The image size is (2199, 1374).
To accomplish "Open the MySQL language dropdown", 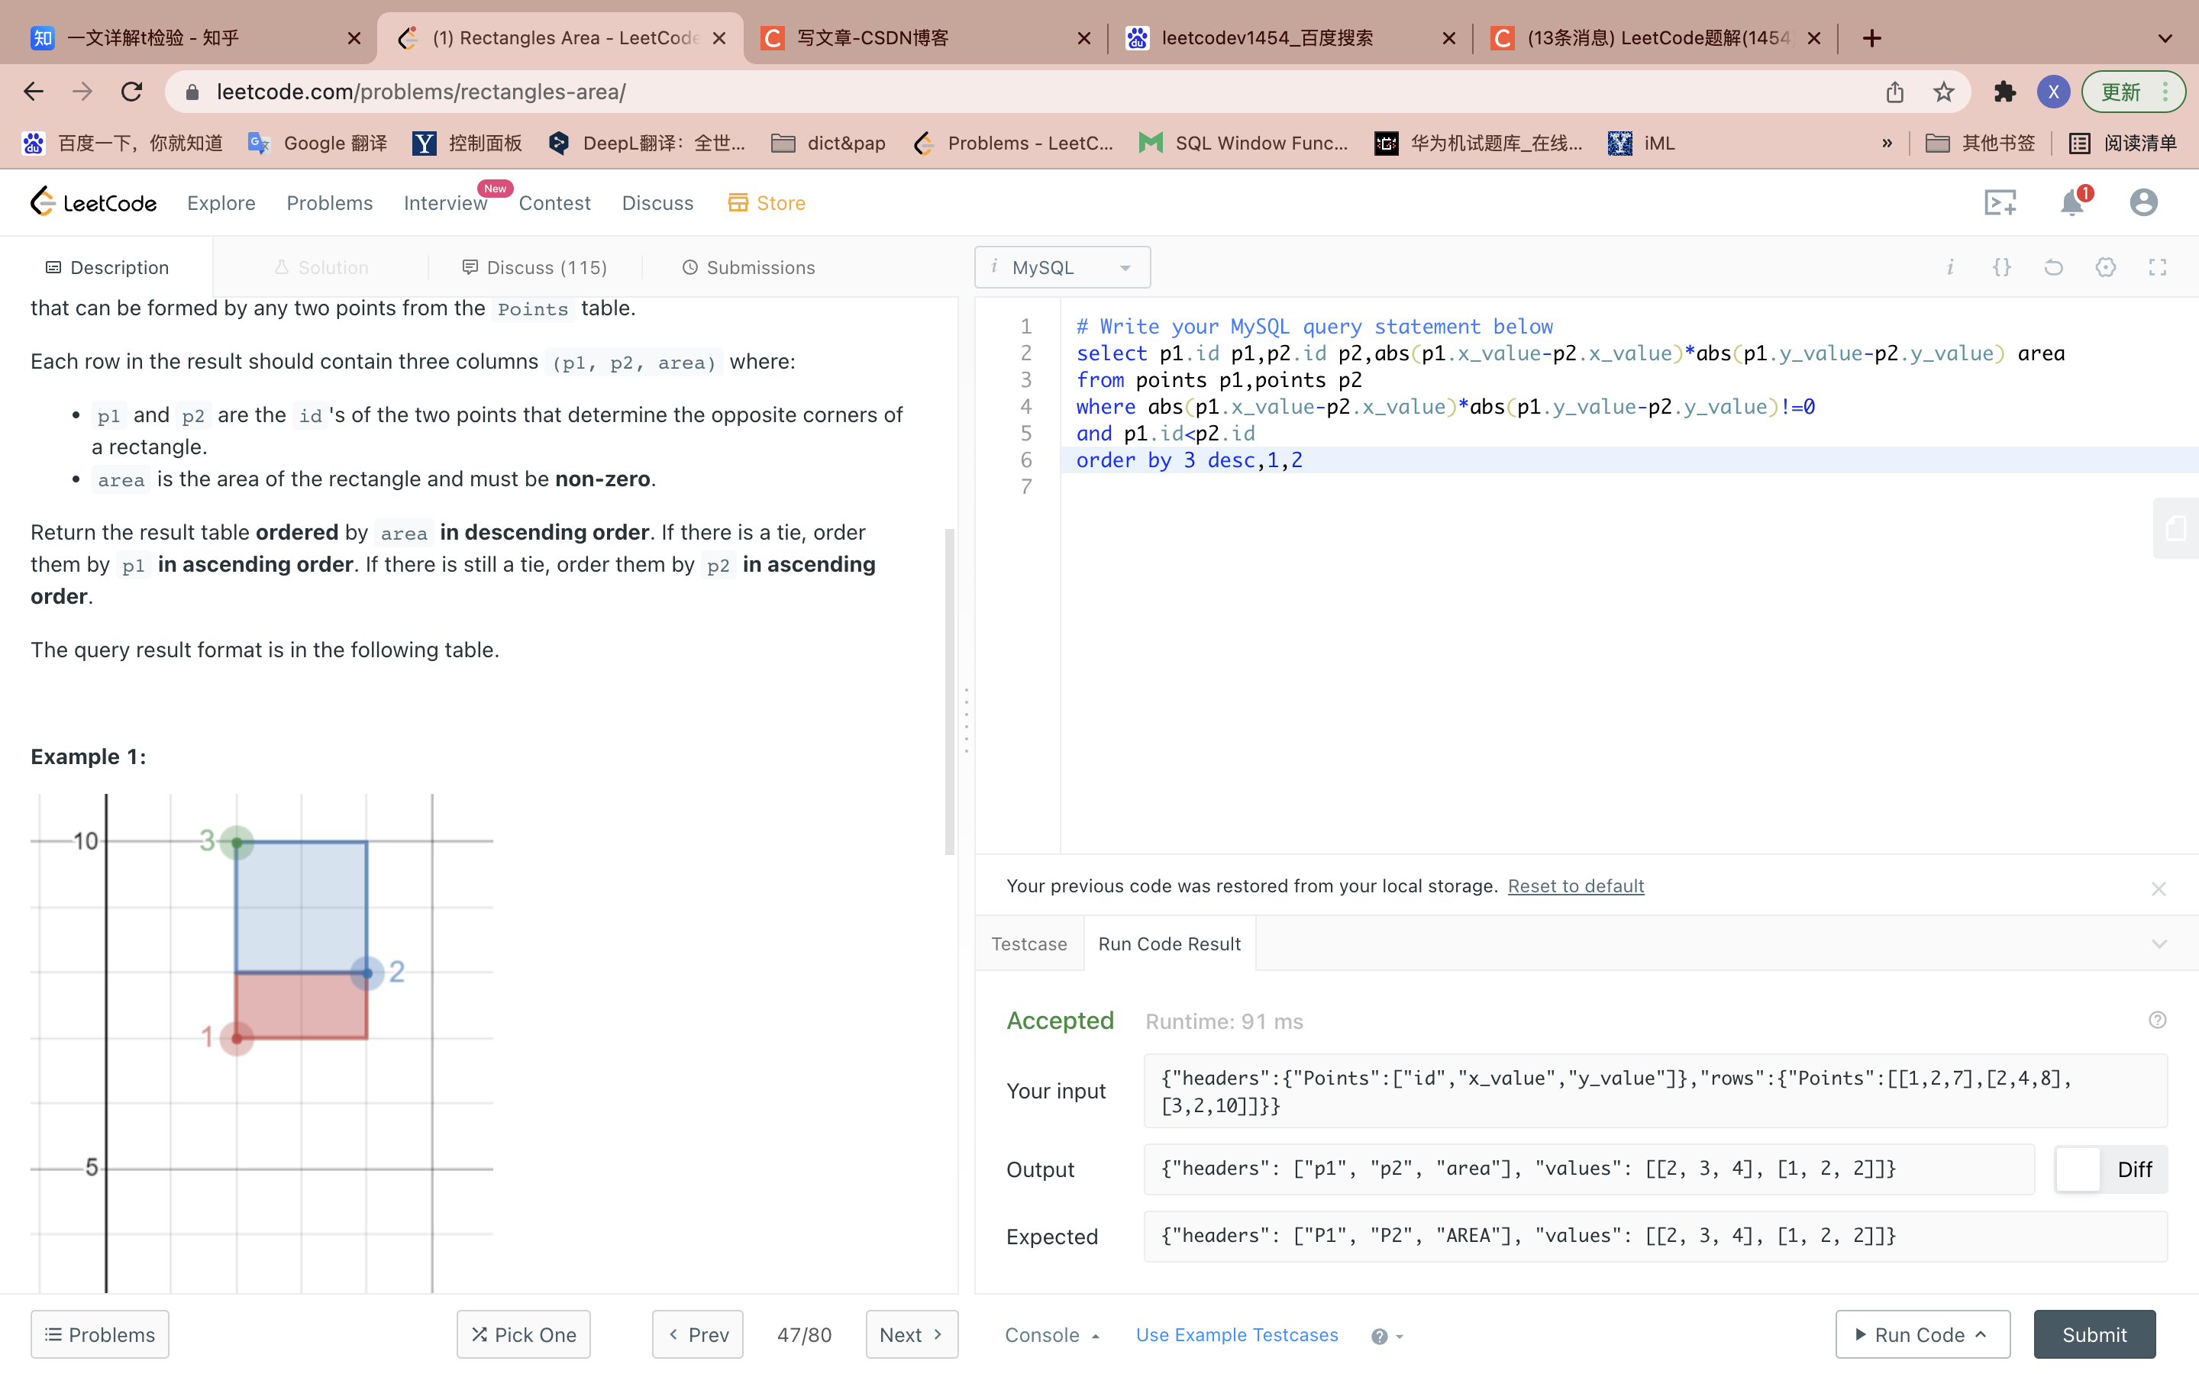I will pyautogui.click(x=1062, y=267).
